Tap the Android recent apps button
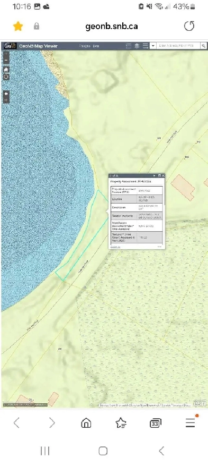Screen dimensions: 208x465 point(45,451)
